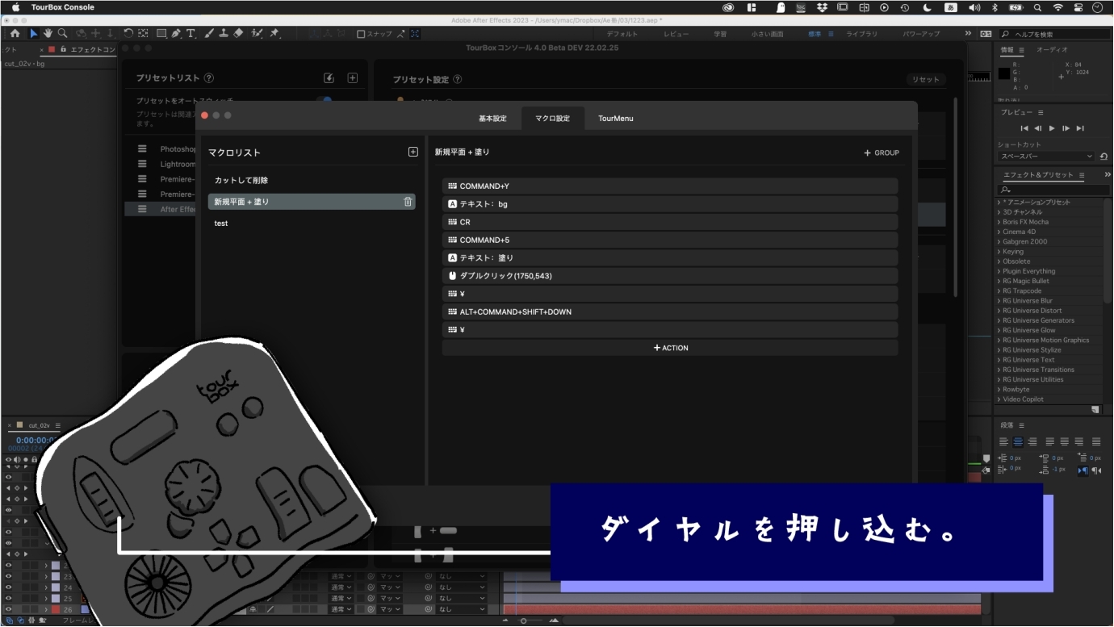This screenshot has width=1114, height=627.
Task: Open the プレビュー panel menu
Action: point(1041,112)
